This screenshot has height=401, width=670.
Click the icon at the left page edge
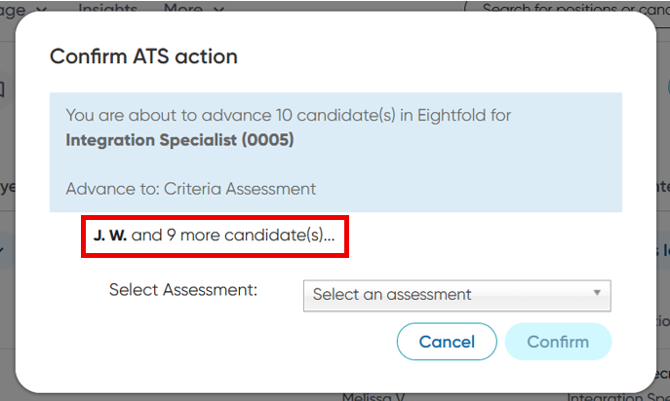(3, 90)
